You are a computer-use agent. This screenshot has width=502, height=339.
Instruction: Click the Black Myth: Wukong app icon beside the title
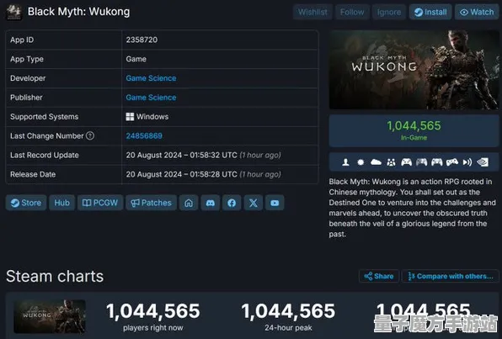[x=13, y=12]
